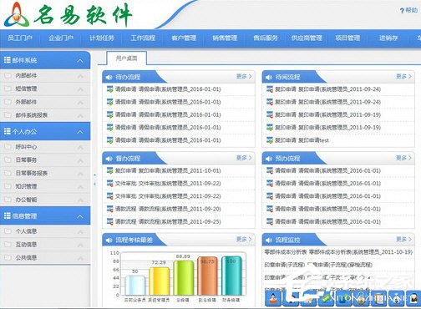Click the workflow icon of the 2011-10-01 复印申请 row
Viewport: 421px width, 309px height.
110,170
